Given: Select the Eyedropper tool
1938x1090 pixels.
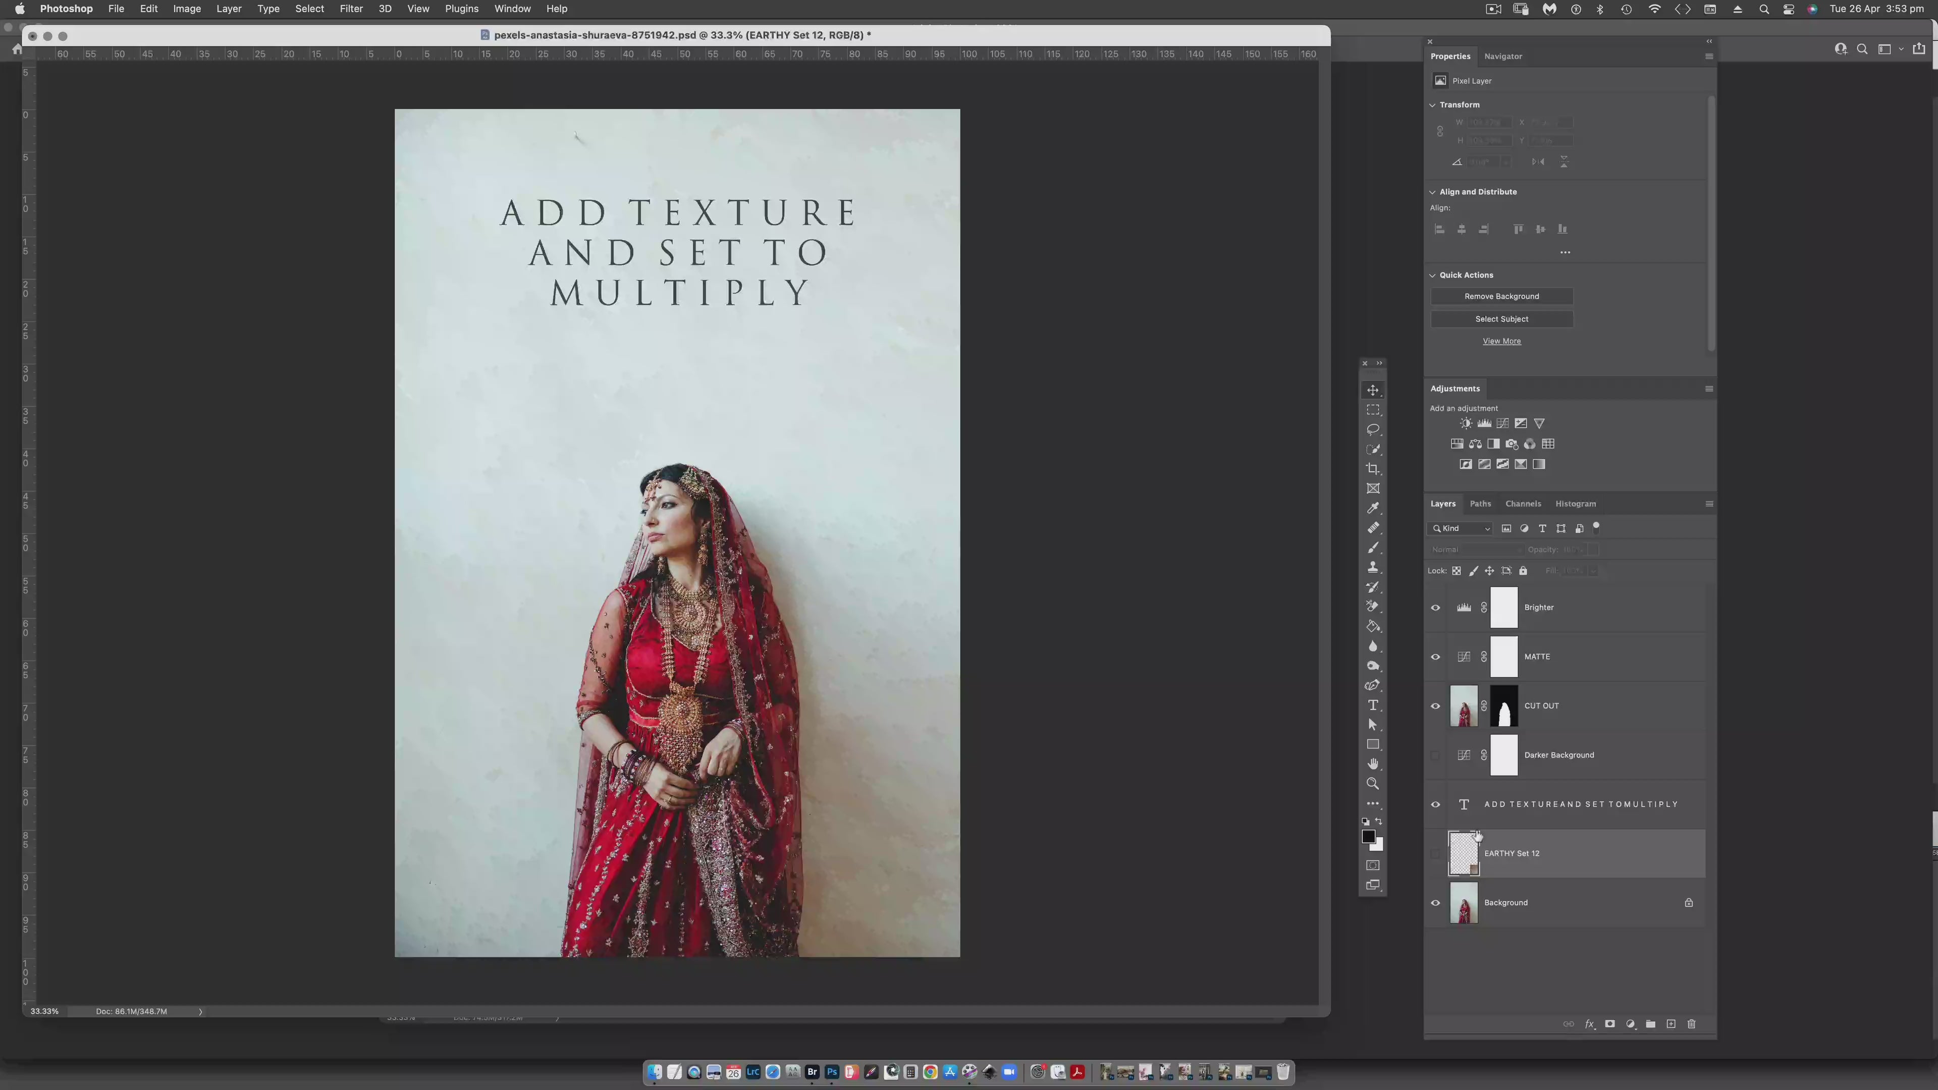Looking at the screenshot, I should pyautogui.click(x=1373, y=508).
